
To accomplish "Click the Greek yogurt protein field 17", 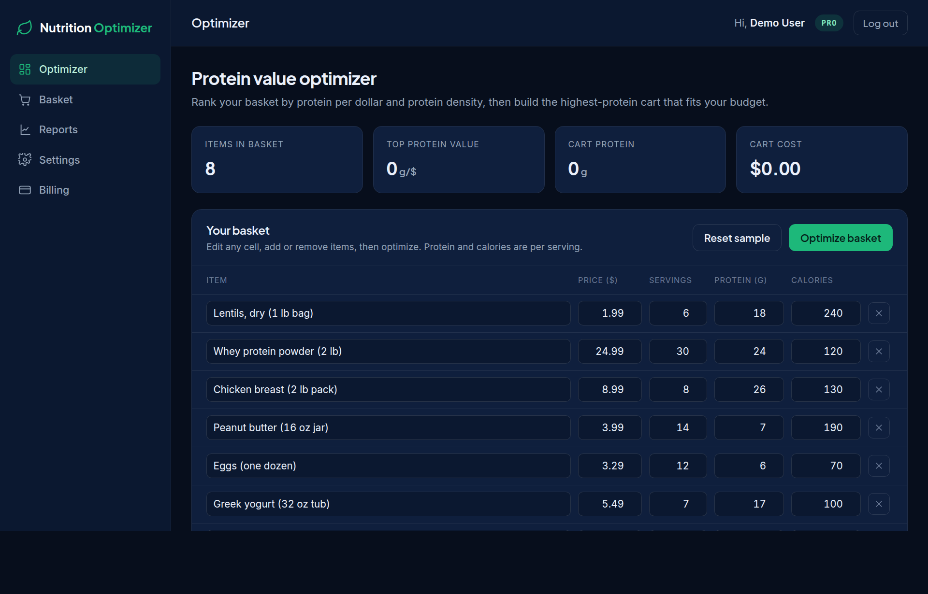I will pyautogui.click(x=749, y=504).
